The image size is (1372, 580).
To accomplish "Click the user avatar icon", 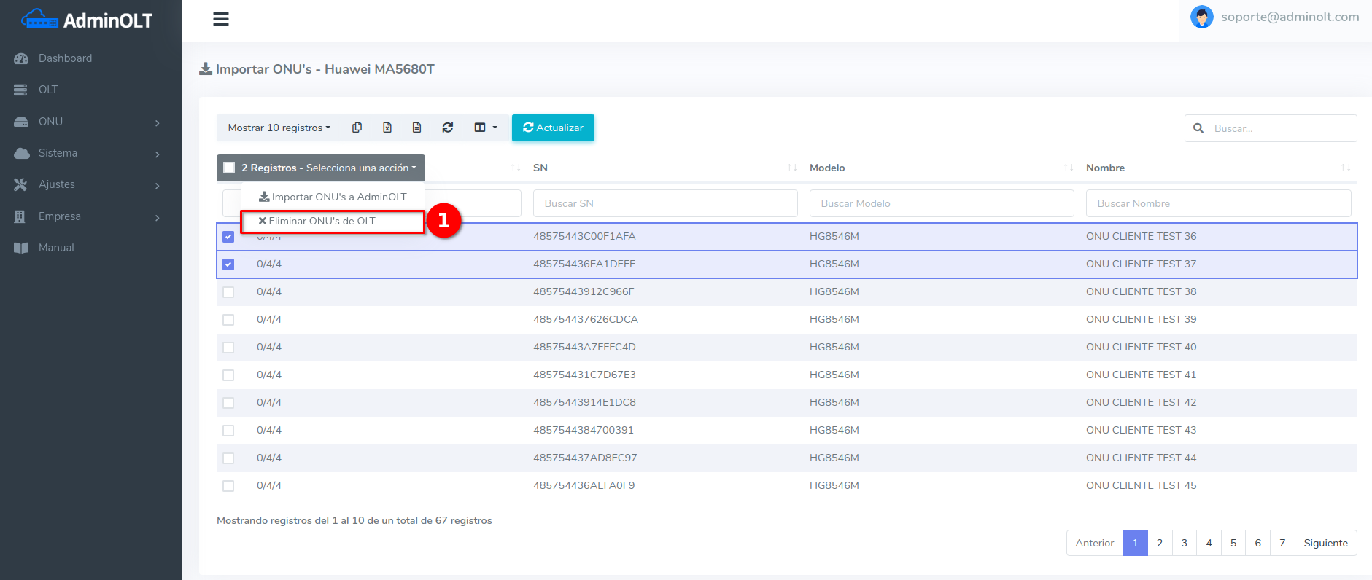I will pyautogui.click(x=1201, y=17).
